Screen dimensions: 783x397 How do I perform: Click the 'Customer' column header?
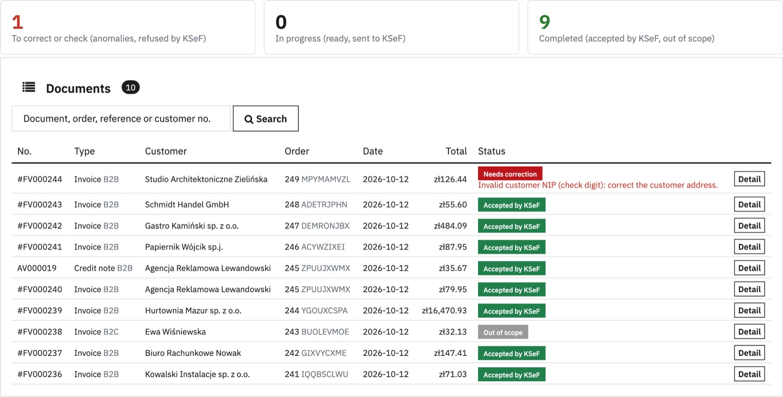tap(166, 151)
